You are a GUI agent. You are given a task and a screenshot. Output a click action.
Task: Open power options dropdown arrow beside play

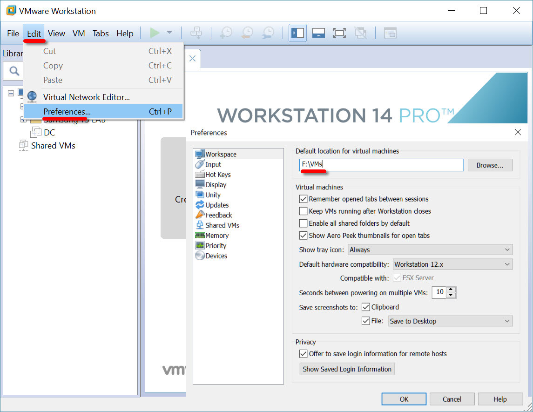(x=169, y=33)
